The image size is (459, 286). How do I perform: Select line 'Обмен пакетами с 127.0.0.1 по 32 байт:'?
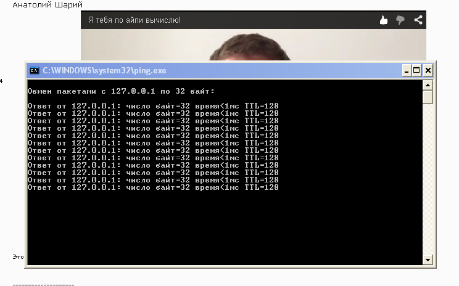pyautogui.click(x=121, y=91)
